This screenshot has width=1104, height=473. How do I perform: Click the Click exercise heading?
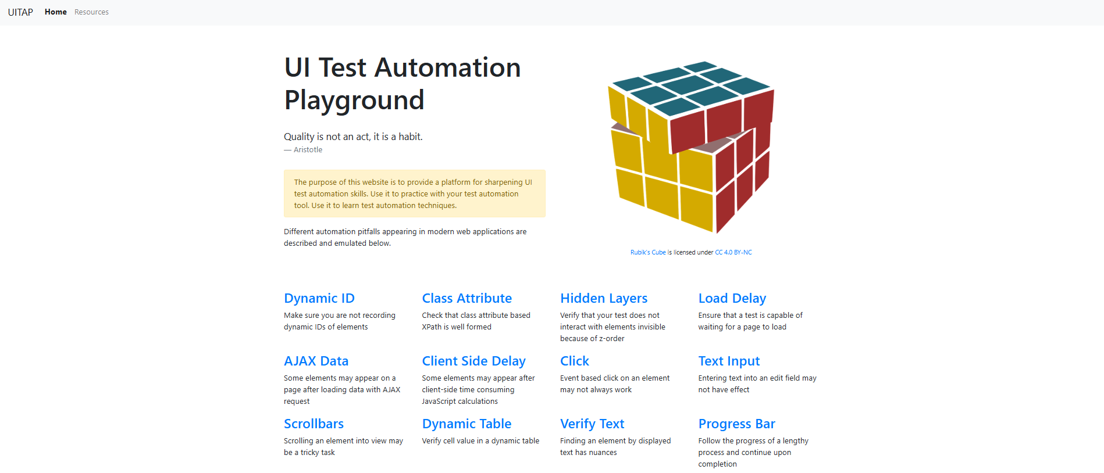pyautogui.click(x=574, y=361)
